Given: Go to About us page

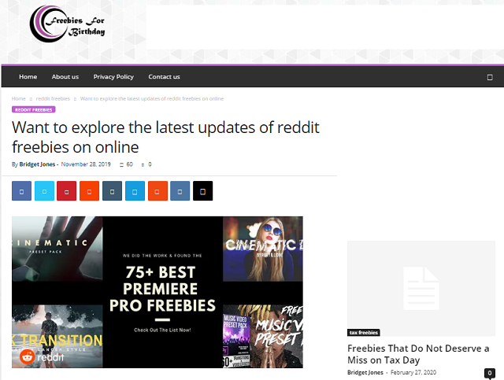Looking at the screenshot, I should pyautogui.click(x=65, y=77).
